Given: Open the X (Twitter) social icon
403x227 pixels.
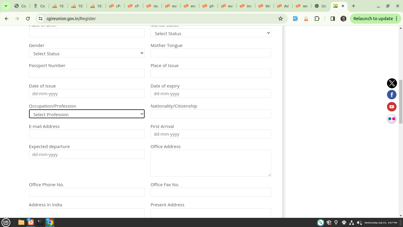Looking at the screenshot, I should 392,83.
